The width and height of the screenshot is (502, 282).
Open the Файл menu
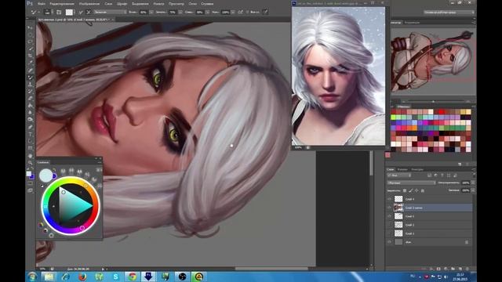coord(41,4)
